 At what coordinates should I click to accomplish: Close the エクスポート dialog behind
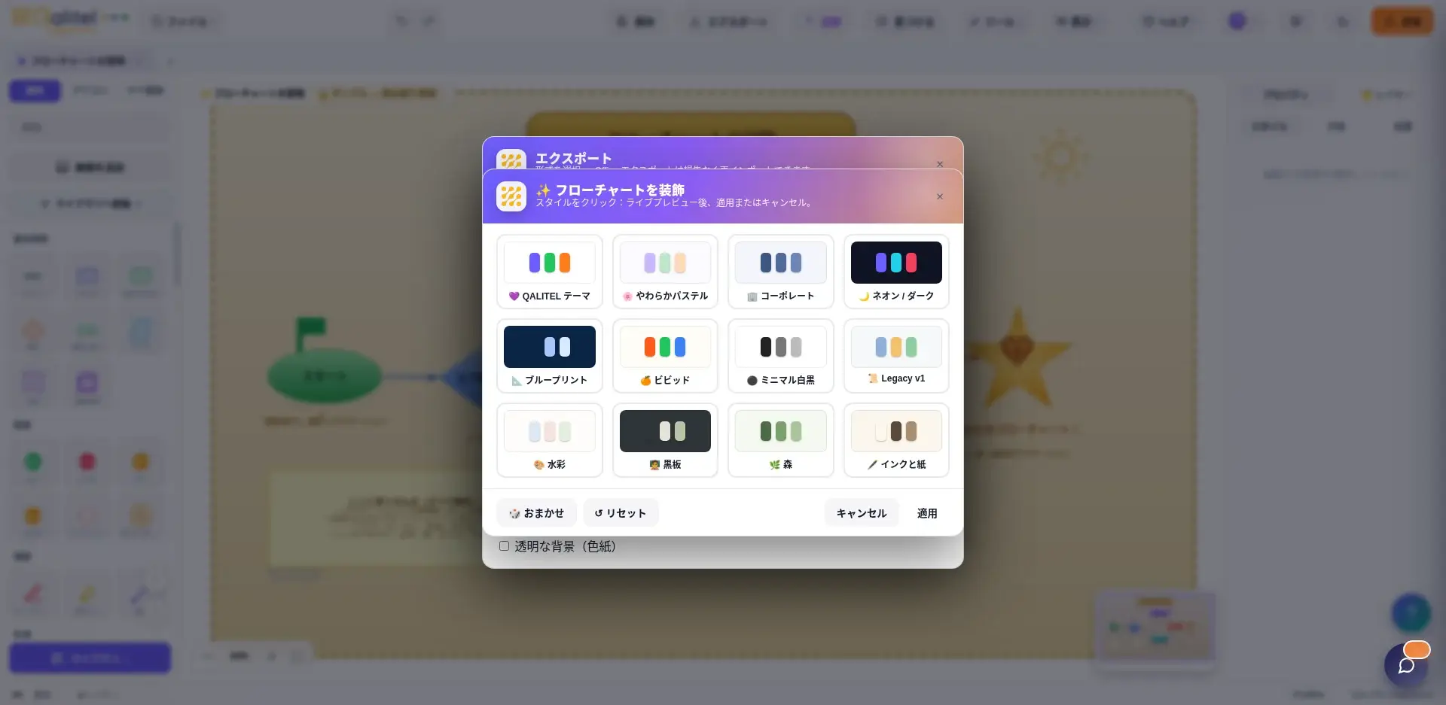tap(940, 164)
